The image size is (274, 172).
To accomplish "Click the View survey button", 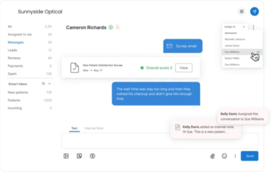I will click(x=184, y=68).
